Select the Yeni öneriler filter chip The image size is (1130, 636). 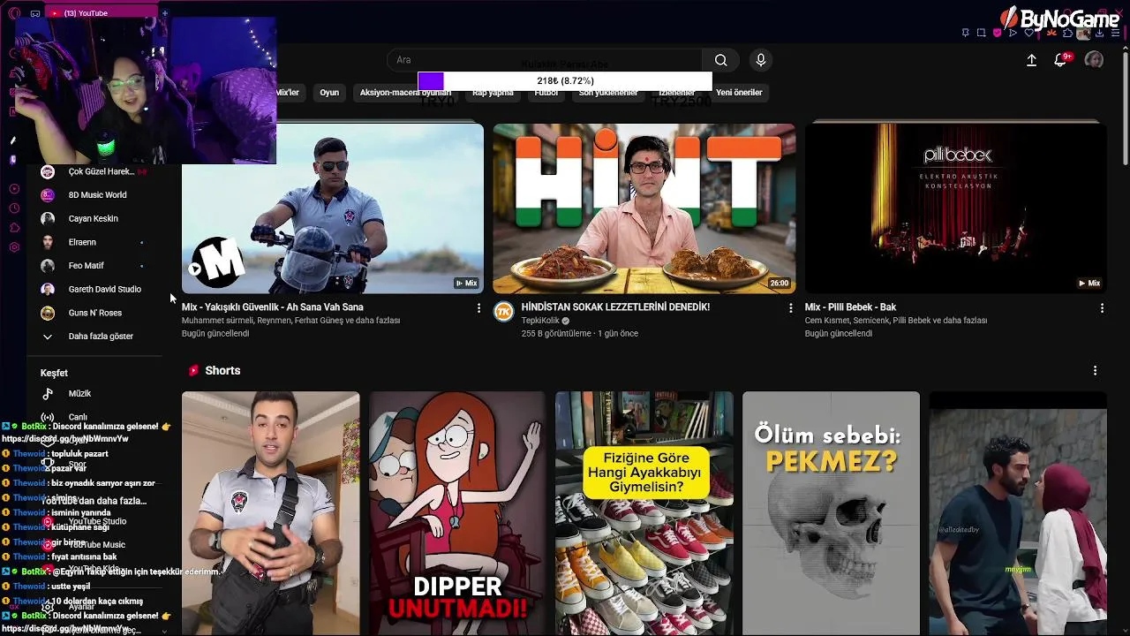739,93
